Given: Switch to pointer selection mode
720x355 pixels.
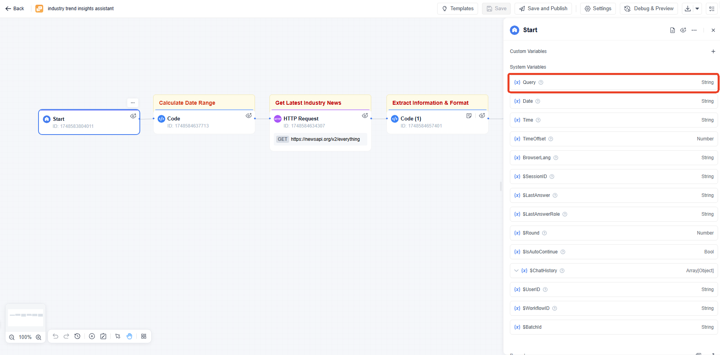Looking at the screenshot, I should pos(118,336).
